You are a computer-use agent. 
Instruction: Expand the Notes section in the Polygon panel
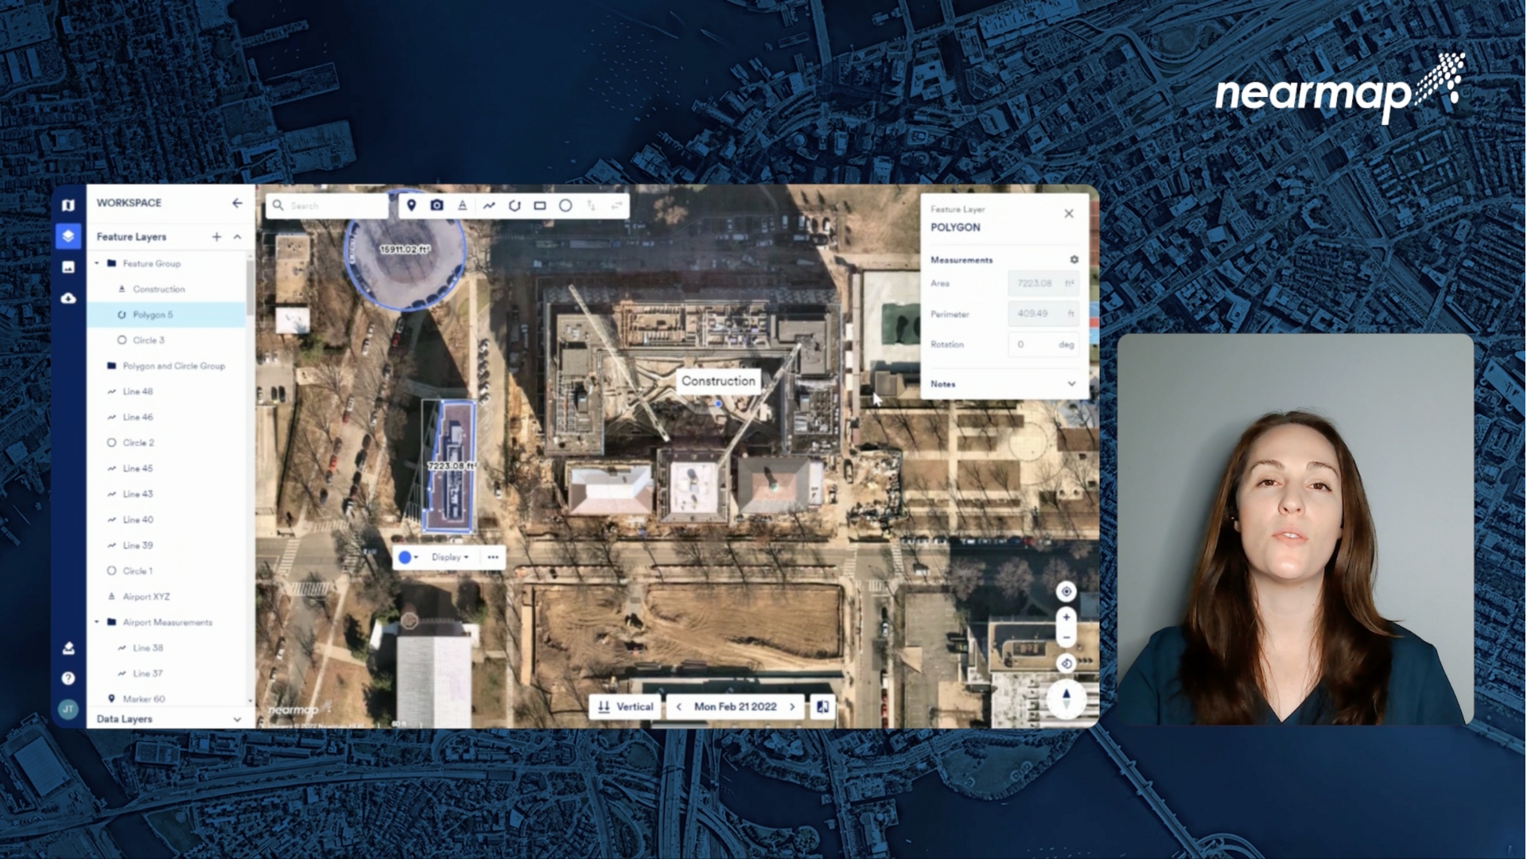1071,383
